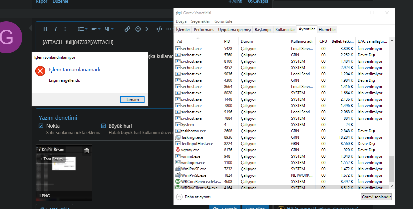Sort by the Bellek column header

coord(342,41)
